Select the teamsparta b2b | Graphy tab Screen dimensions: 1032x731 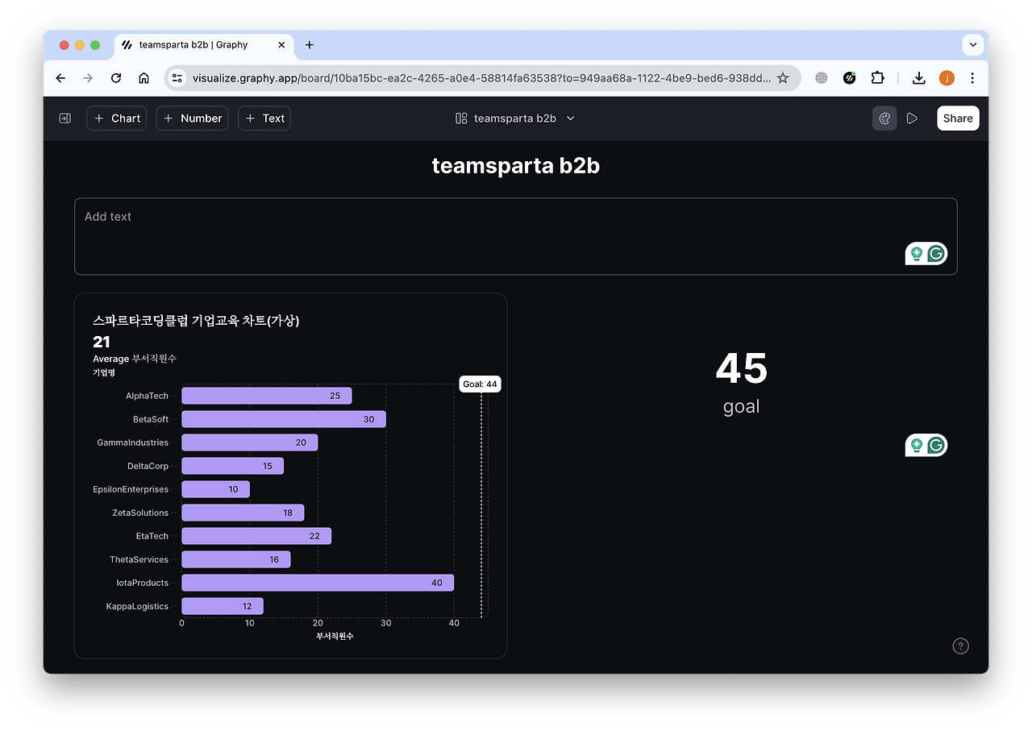(204, 45)
